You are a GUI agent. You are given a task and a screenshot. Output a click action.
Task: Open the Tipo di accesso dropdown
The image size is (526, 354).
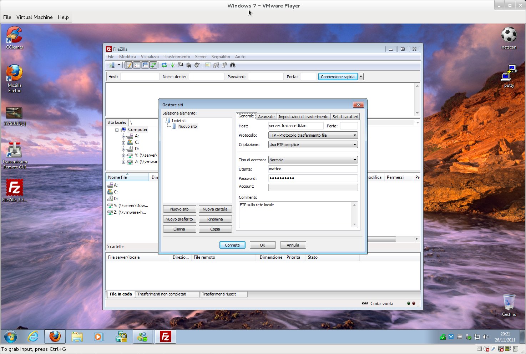click(313, 160)
